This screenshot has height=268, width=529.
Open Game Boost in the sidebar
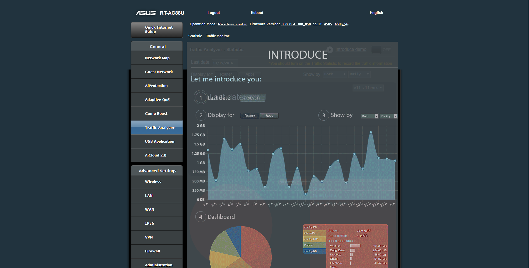(157, 113)
